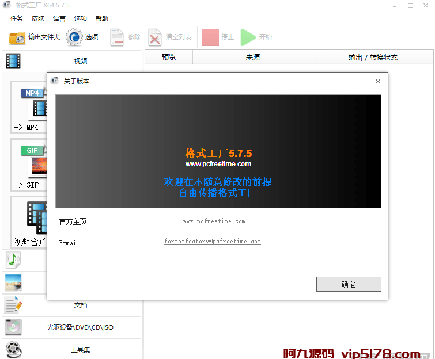
Task: Close the 关于版本 dialog
Action: pos(377,82)
